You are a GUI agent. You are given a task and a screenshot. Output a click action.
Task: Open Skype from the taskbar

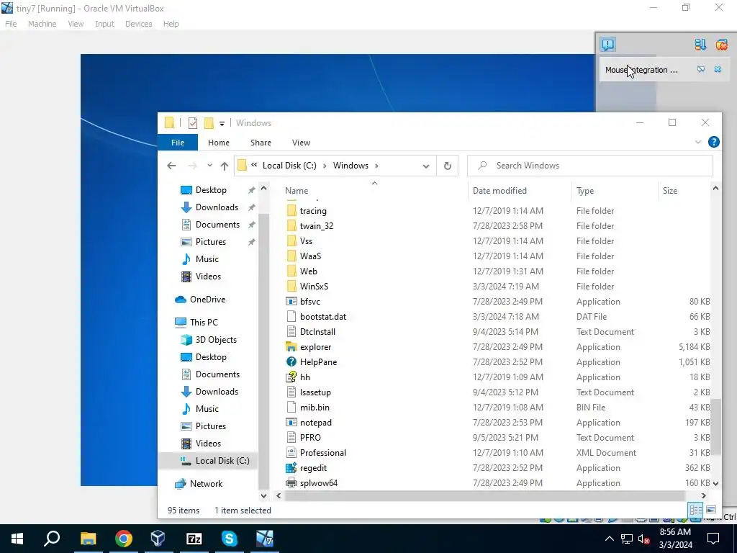tap(229, 539)
